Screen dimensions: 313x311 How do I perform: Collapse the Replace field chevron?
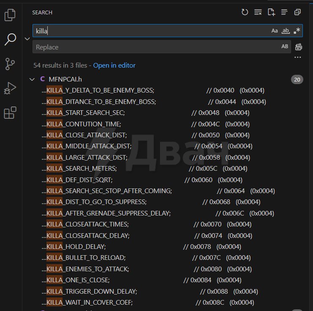point(27,39)
